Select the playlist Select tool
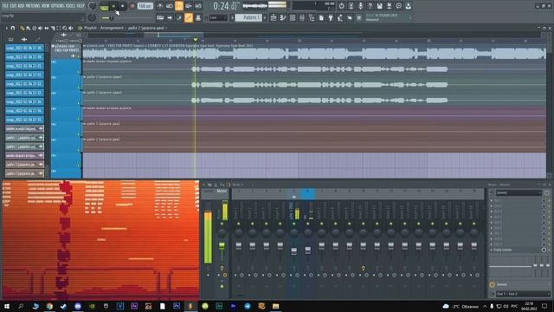Screen dimensions: 554x312 pyautogui.click(x=59, y=28)
